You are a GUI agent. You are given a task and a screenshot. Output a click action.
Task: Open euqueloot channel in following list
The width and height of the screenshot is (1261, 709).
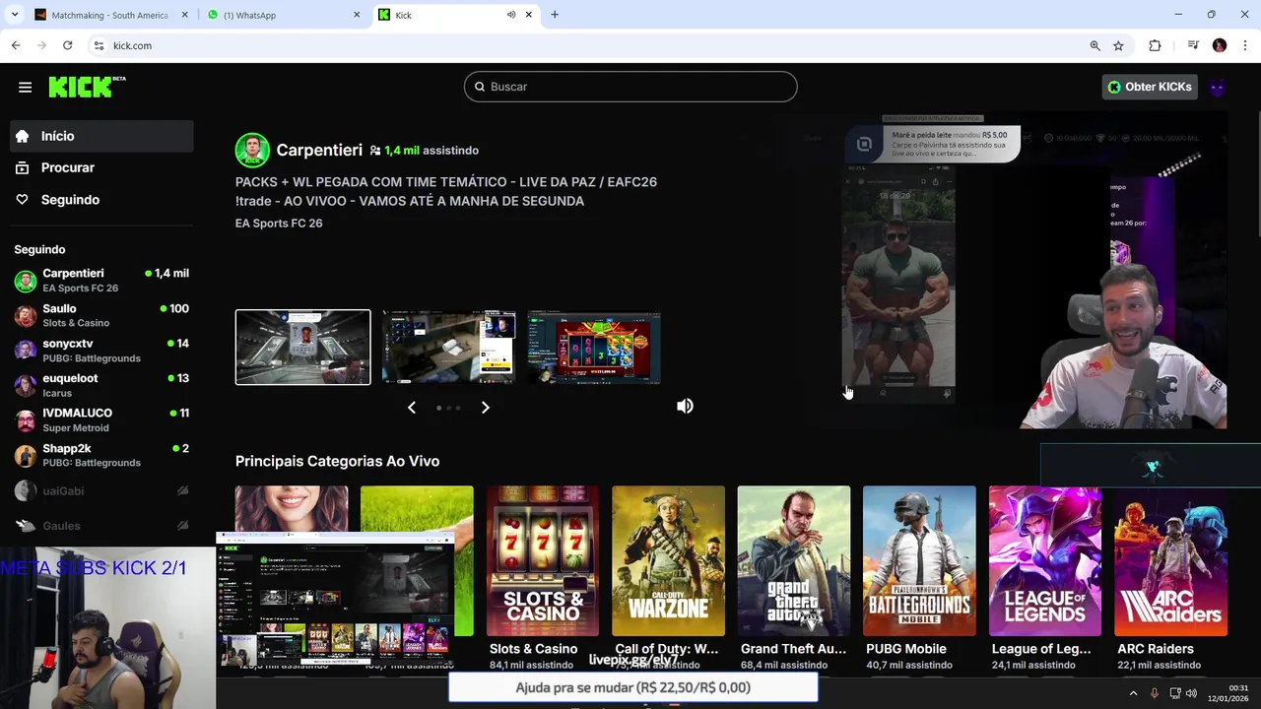pyautogui.click(x=101, y=385)
